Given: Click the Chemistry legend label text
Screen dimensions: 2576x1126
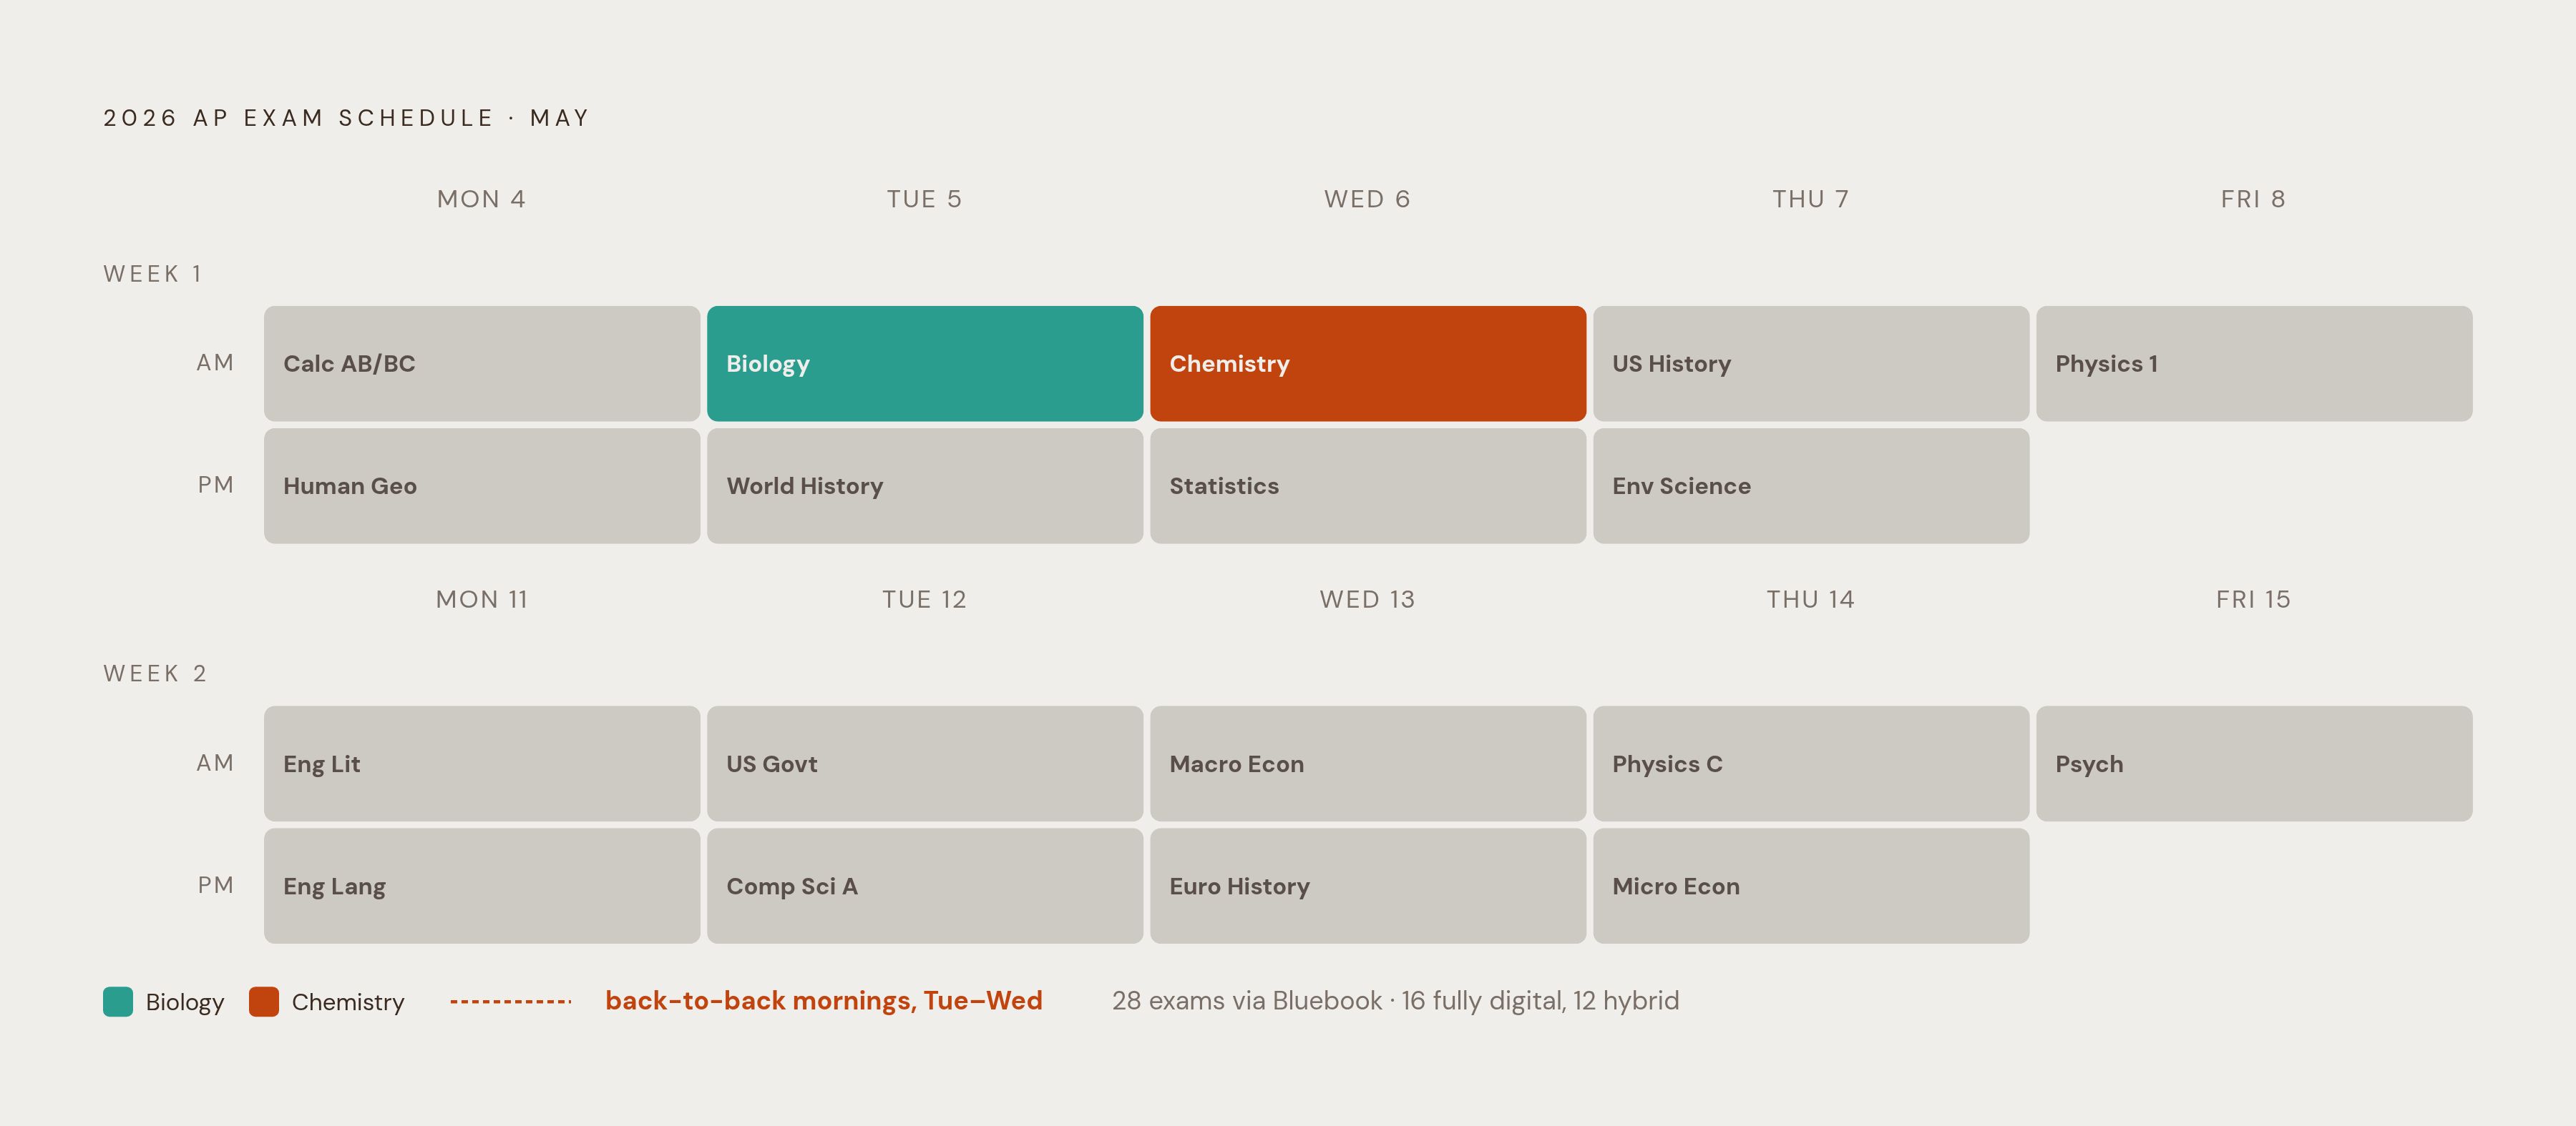Looking at the screenshot, I should (348, 1002).
